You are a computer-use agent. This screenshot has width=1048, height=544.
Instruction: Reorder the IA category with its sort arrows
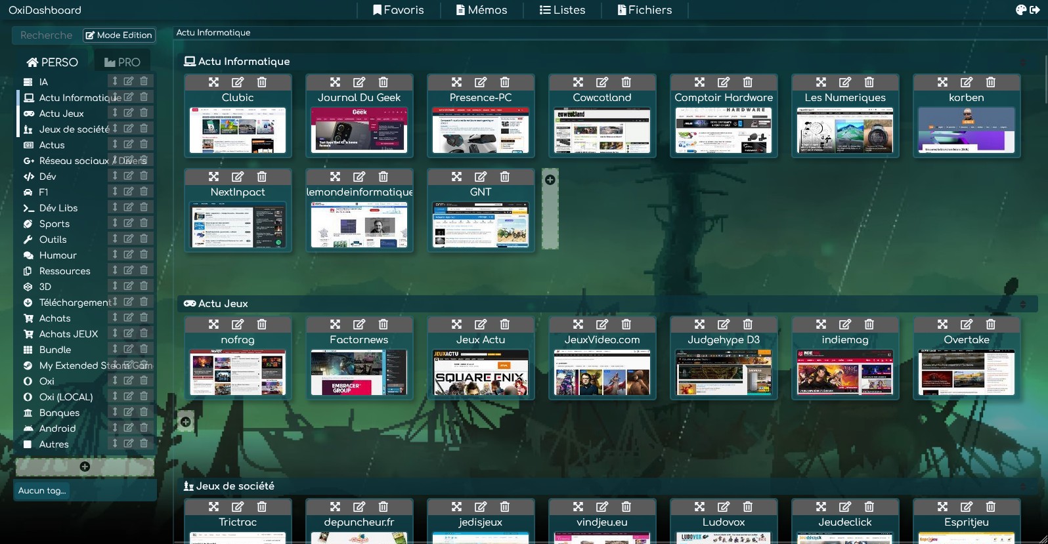point(115,81)
